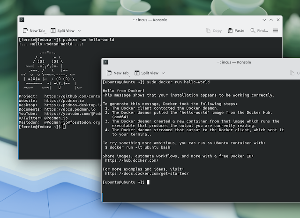Open the hamburger menu in Fedora Konsole
The width and height of the screenshot is (300, 218).
(276, 30)
